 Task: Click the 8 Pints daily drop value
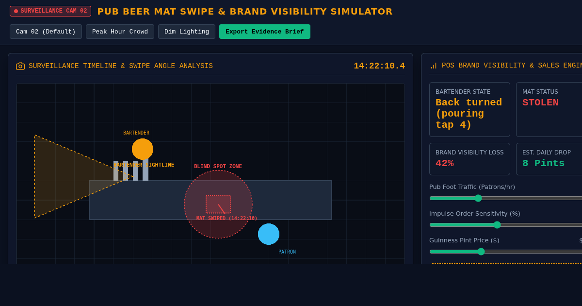tap(543, 164)
